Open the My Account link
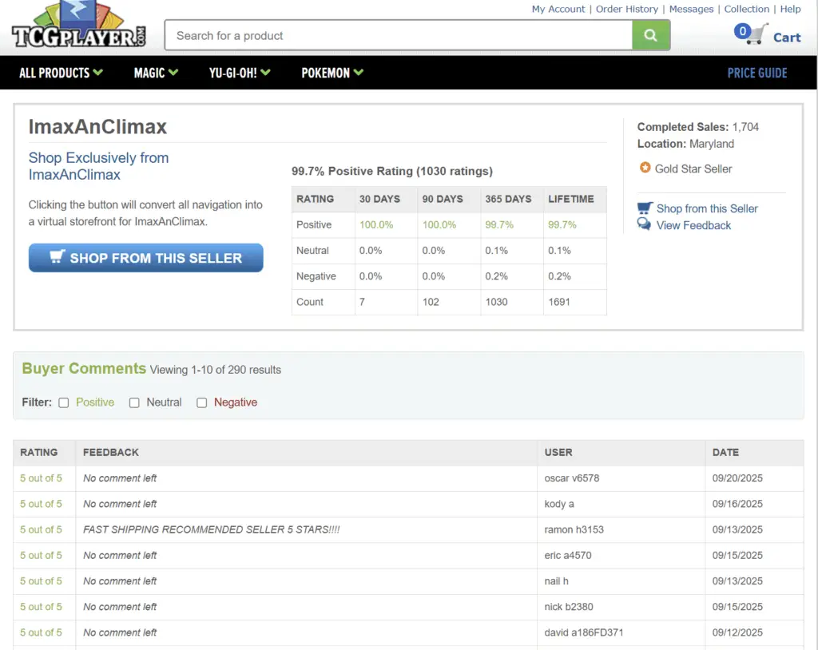 coord(558,9)
